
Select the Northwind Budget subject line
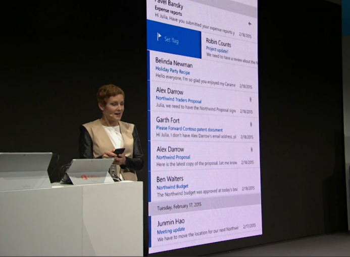point(172,186)
